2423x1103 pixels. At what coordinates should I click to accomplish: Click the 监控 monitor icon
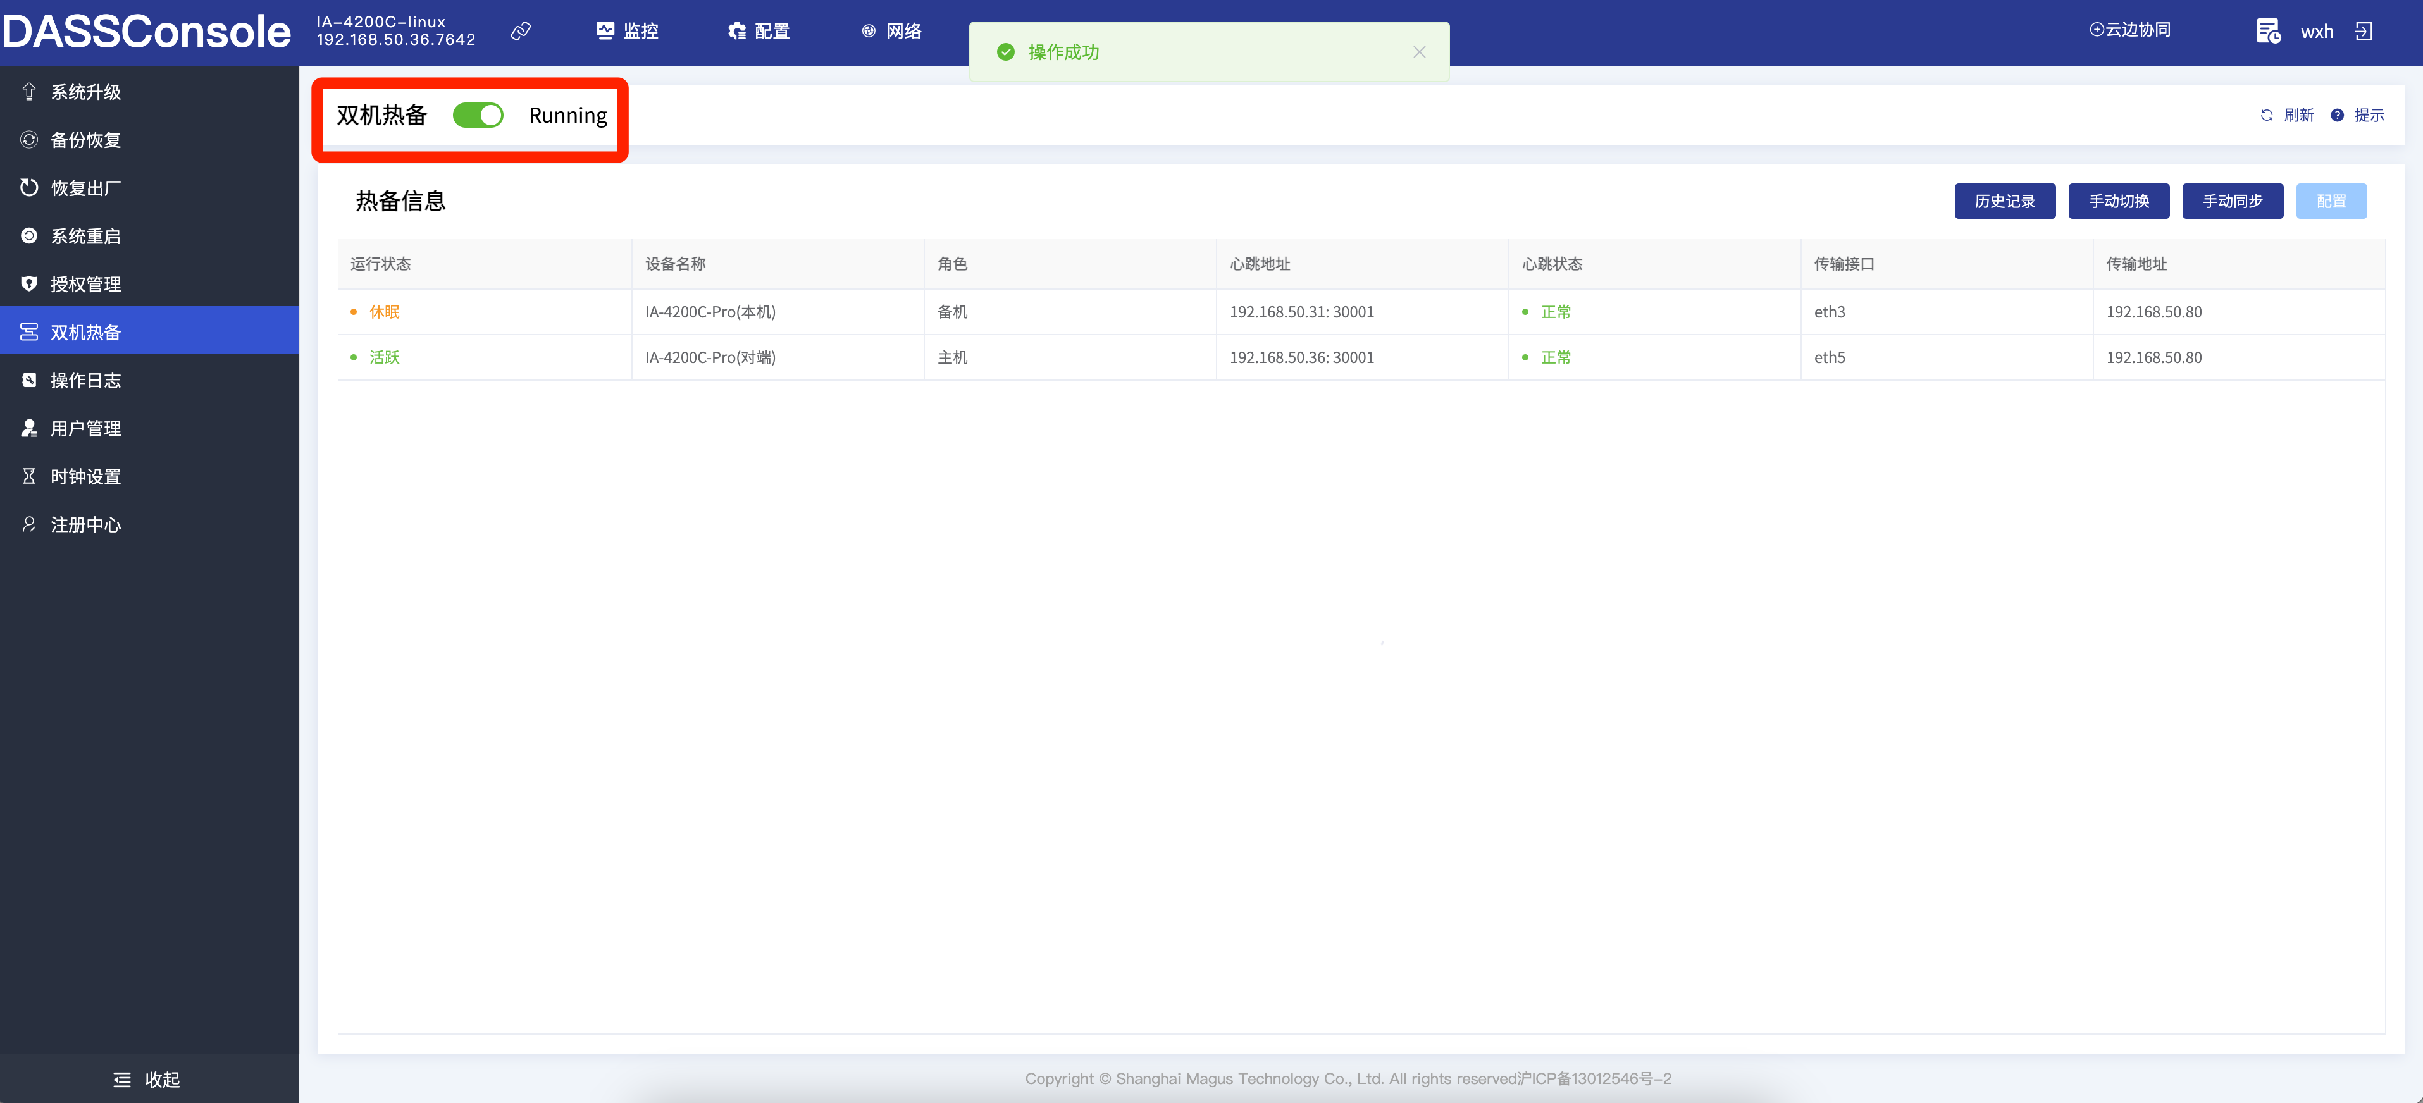pyautogui.click(x=605, y=31)
